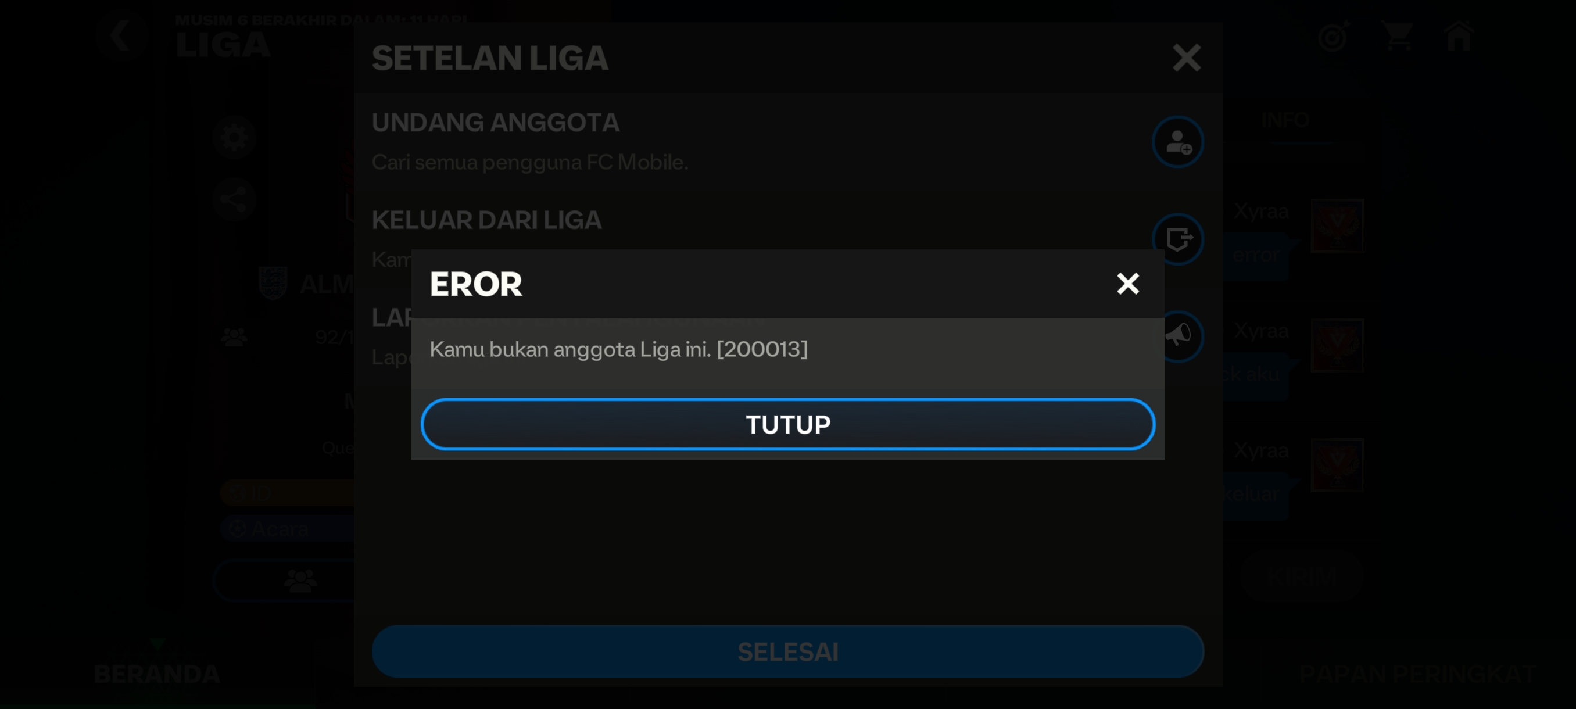Tap the share league icon
This screenshot has height=709, width=1576.
(234, 199)
